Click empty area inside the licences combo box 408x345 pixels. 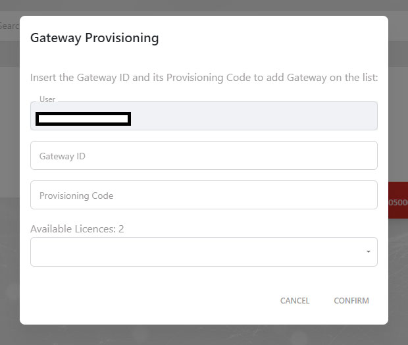point(165,252)
